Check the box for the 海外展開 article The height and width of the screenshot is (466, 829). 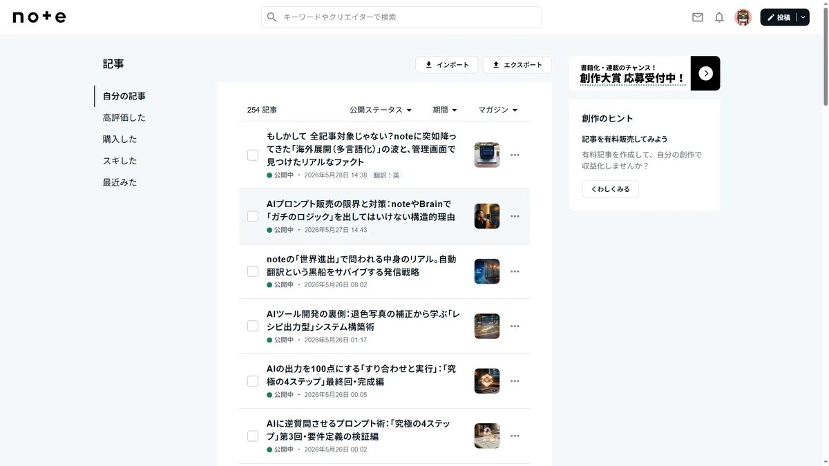coord(253,155)
